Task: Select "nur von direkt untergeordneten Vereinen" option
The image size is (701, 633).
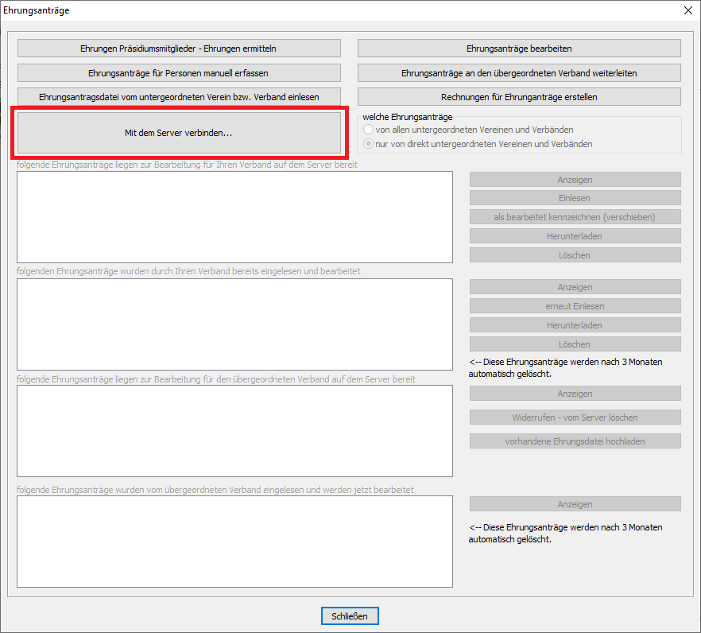Action: pyautogui.click(x=369, y=144)
